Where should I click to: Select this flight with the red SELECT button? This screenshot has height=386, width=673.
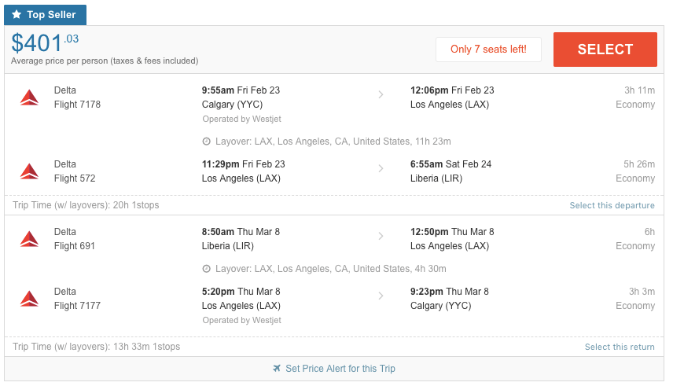tap(605, 50)
